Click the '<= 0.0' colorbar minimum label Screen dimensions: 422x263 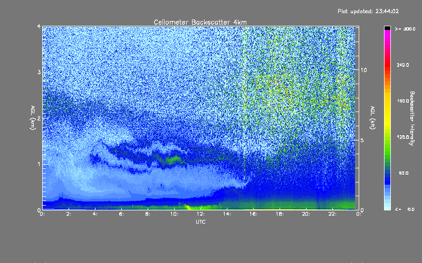(405, 209)
